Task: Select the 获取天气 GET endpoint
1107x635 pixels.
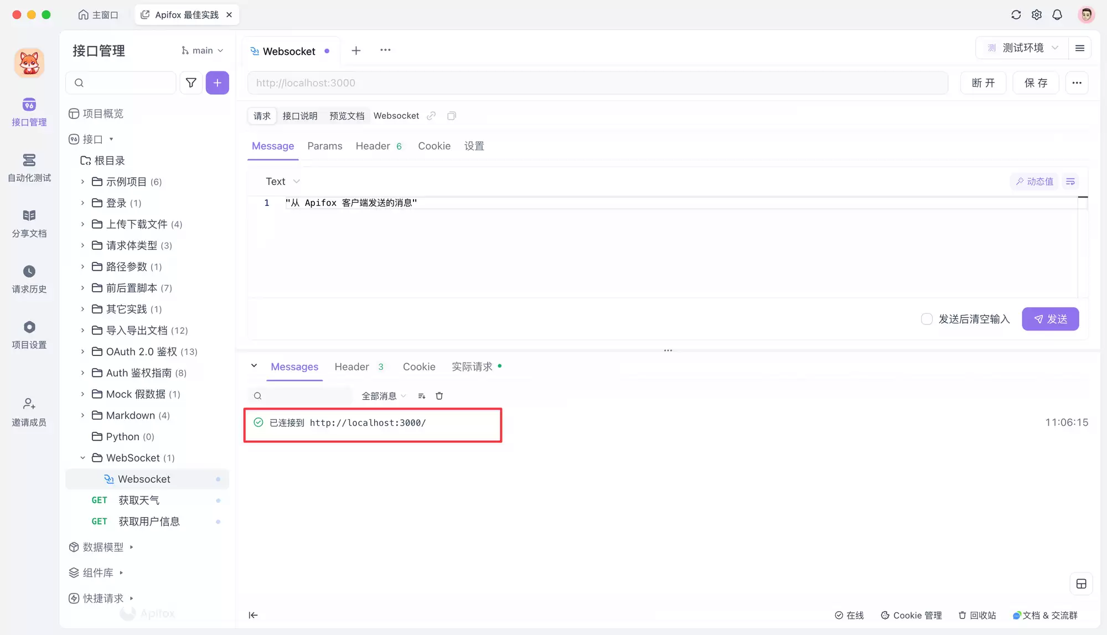Action: [x=147, y=500]
